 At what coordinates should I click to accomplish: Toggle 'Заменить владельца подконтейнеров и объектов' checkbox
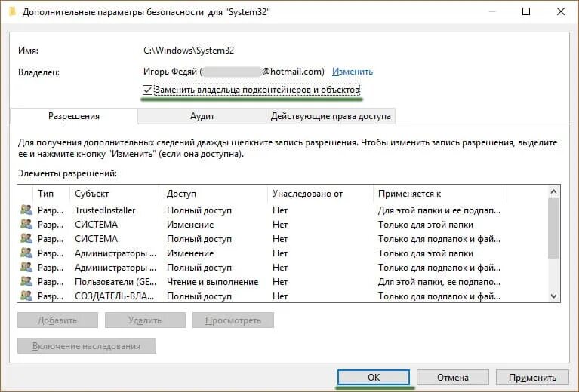(x=147, y=90)
